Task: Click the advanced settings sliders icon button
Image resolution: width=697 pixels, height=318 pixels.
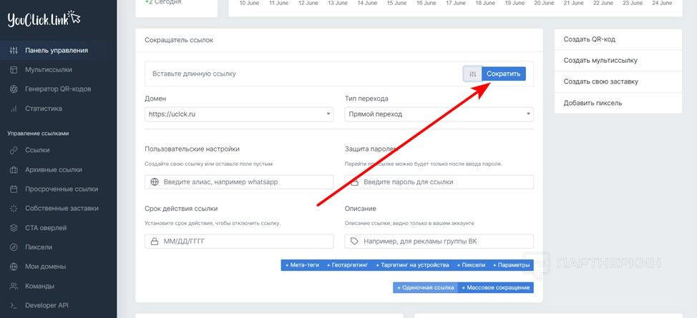Action: 472,74
